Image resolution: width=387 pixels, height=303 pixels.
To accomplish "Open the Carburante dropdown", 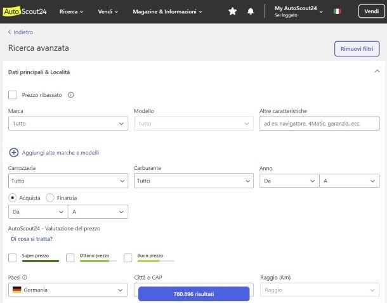I will (x=193, y=181).
